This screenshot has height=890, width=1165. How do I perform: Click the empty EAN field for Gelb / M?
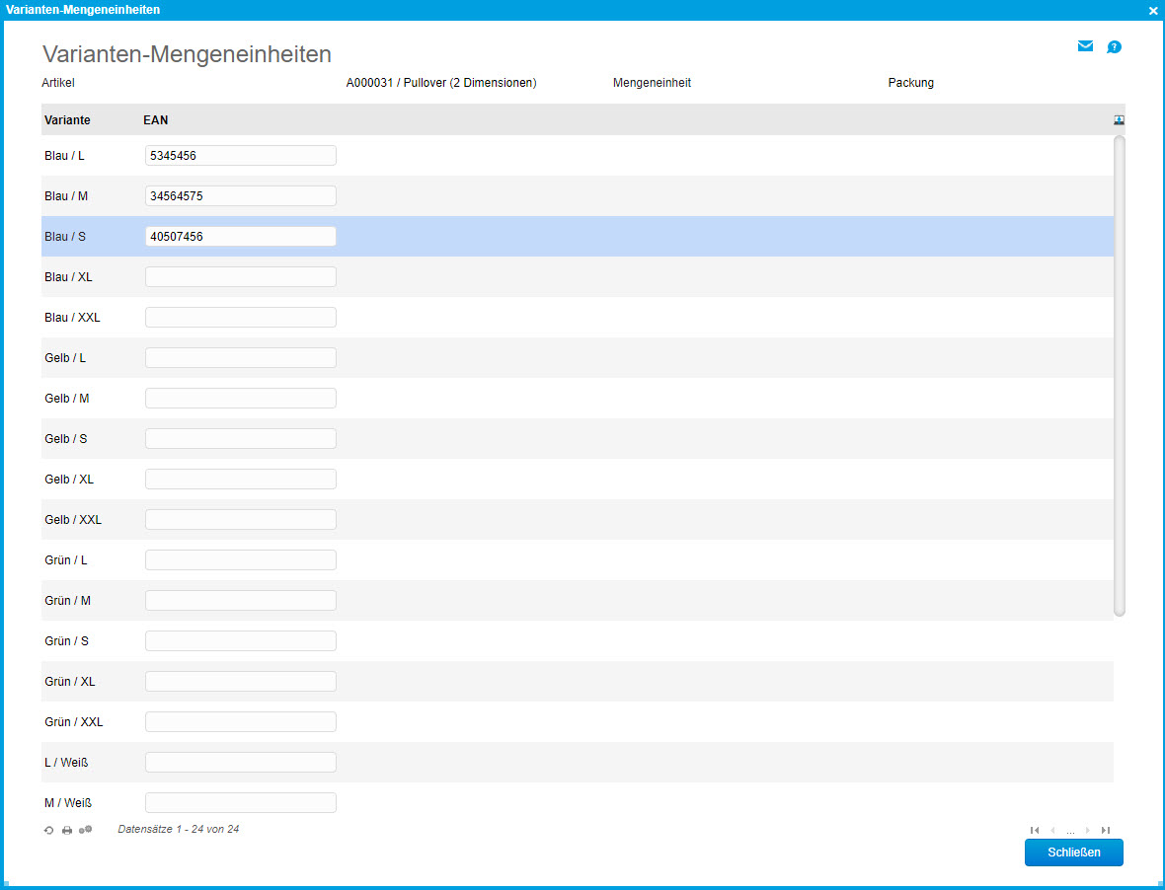[240, 399]
